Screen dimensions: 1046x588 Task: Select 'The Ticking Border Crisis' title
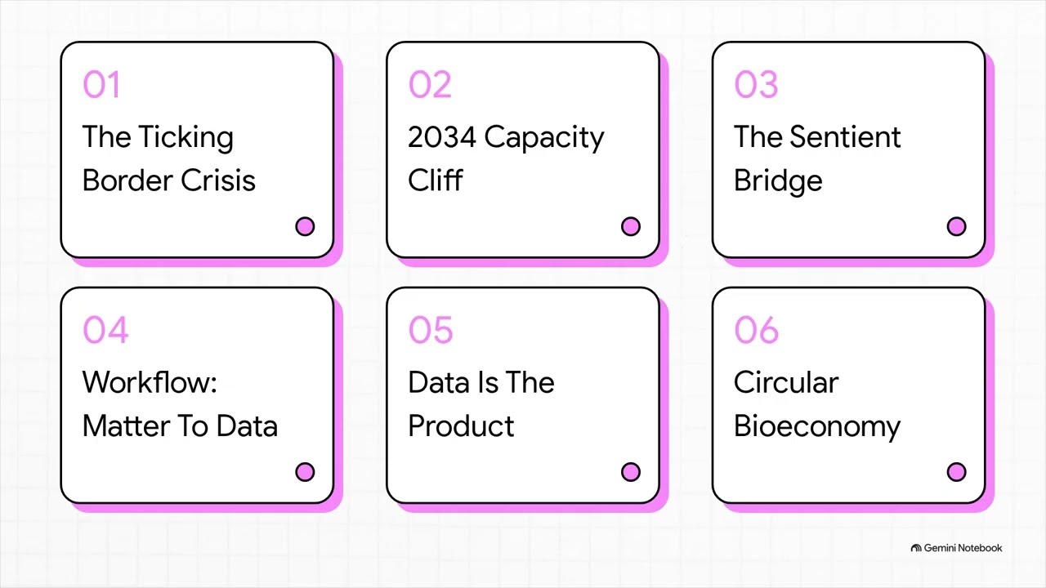click(169, 158)
